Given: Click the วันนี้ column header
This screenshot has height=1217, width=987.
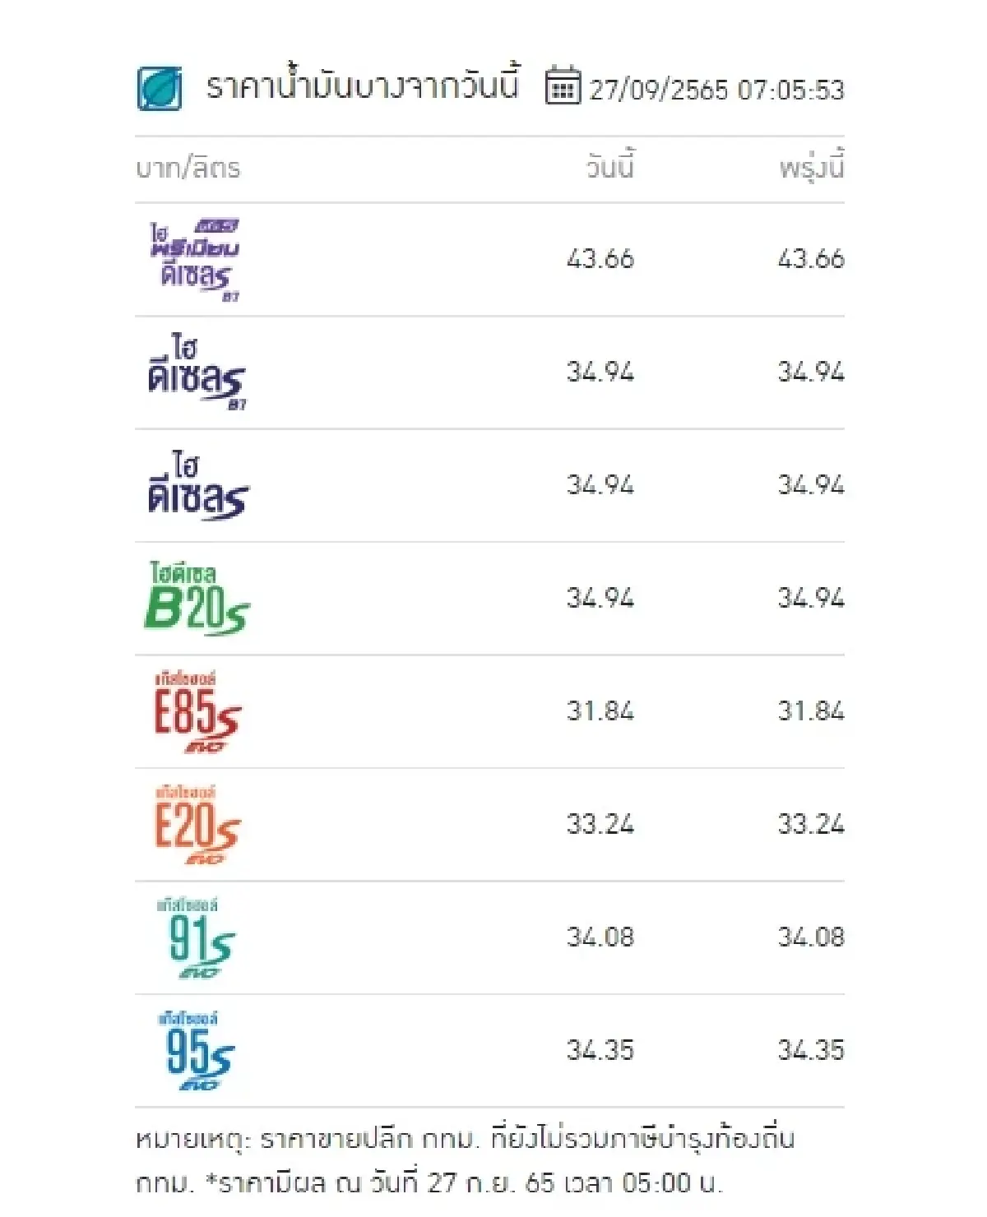Looking at the screenshot, I should click(x=609, y=168).
